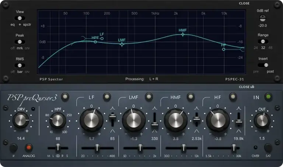
Task: Click the HPF frequency knob
Action: pyautogui.click(x=58, y=121)
